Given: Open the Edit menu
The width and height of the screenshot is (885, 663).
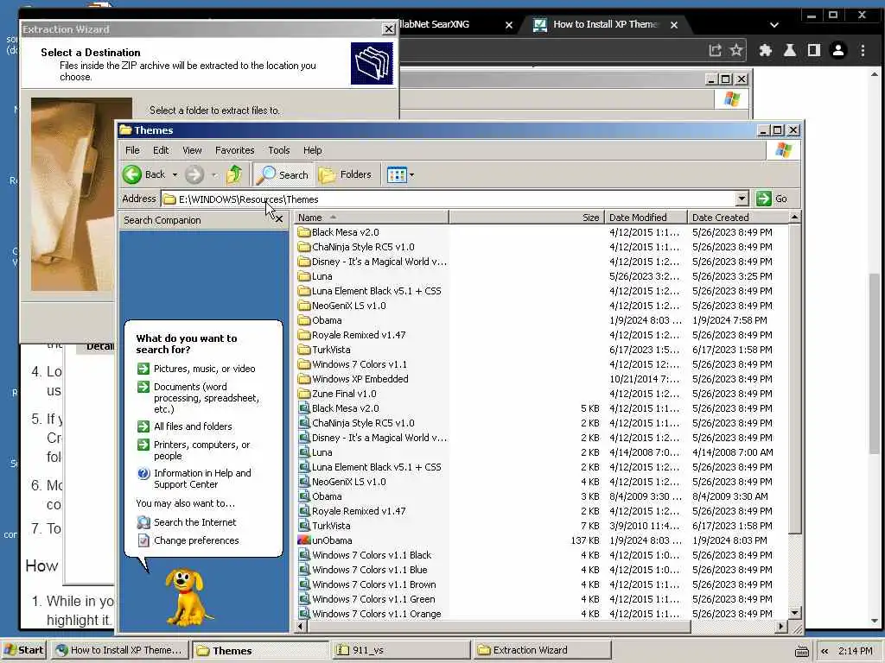Looking at the screenshot, I should click(161, 150).
